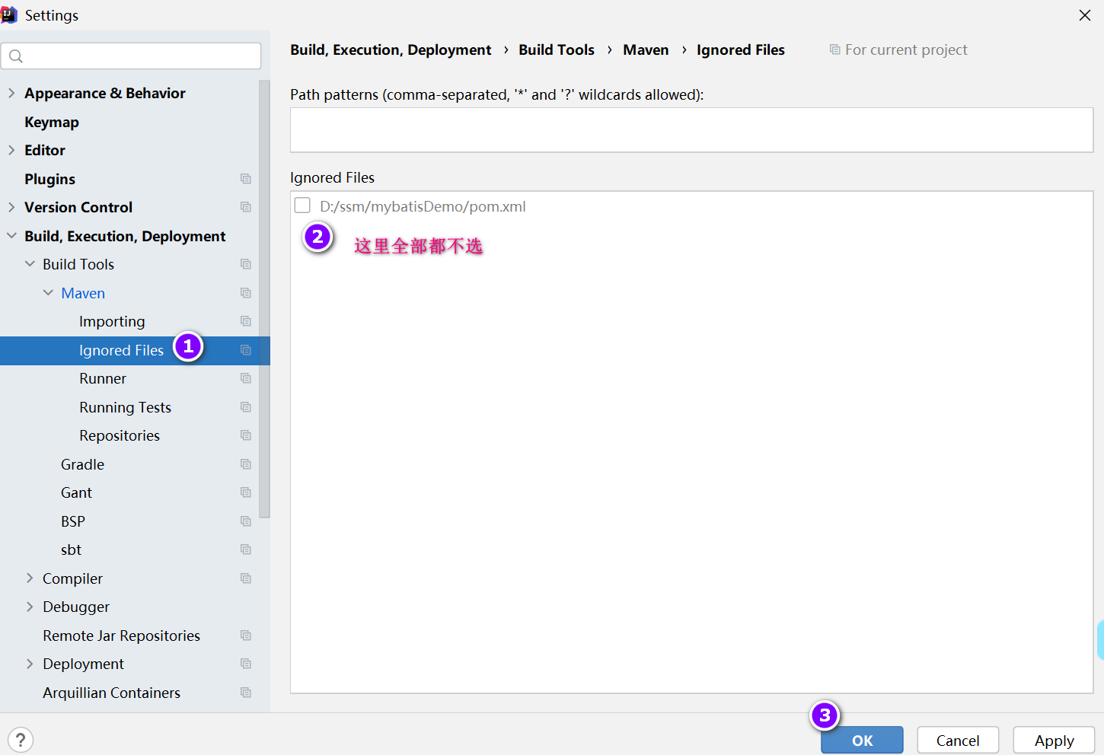Click project-level icon beside Importing
The width and height of the screenshot is (1104, 755).
coord(246,321)
